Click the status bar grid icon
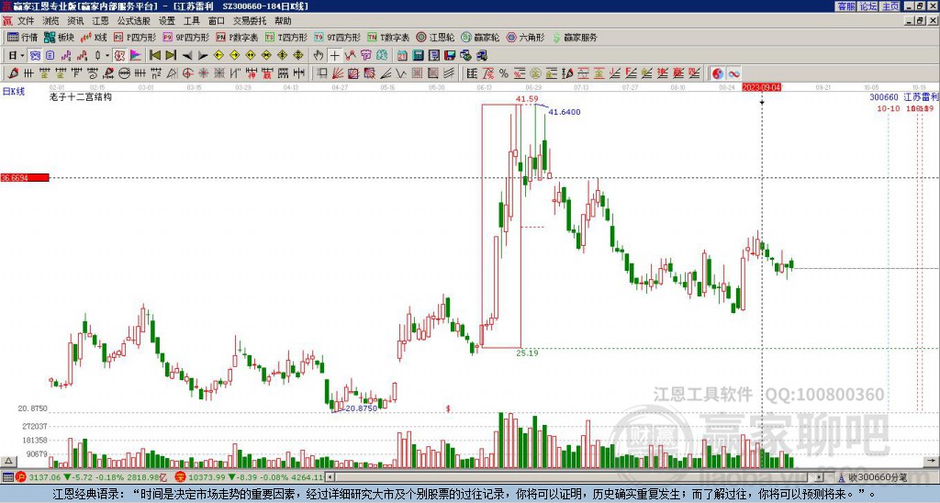Viewport: 940px width, 503px height. point(7,477)
